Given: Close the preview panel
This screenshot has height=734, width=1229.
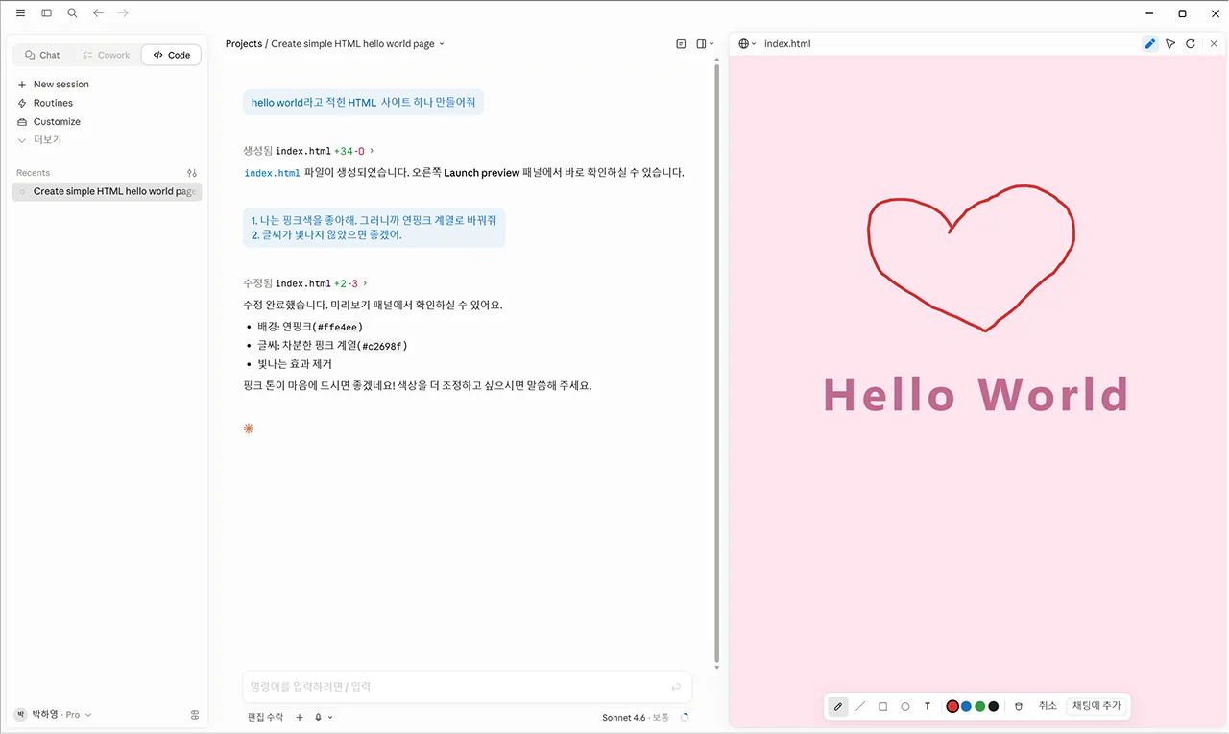Looking at the screenshot, I should (1214, 43).
